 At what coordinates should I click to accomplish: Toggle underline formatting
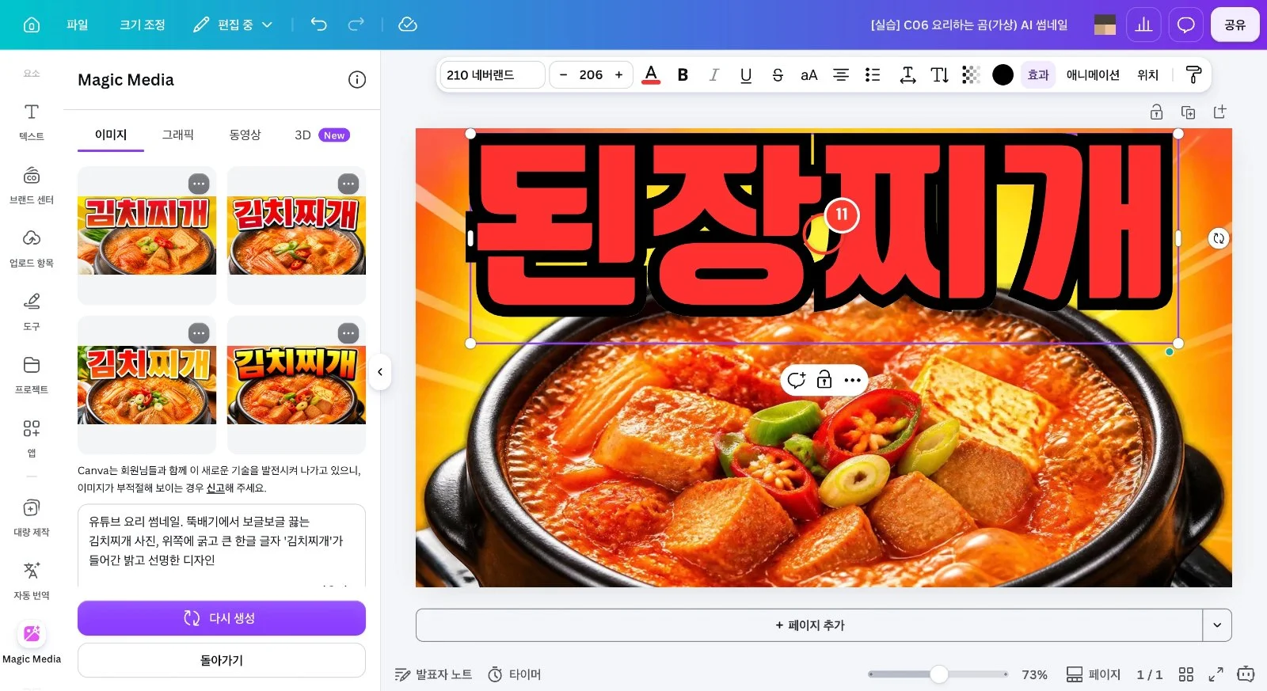point(745,75)
